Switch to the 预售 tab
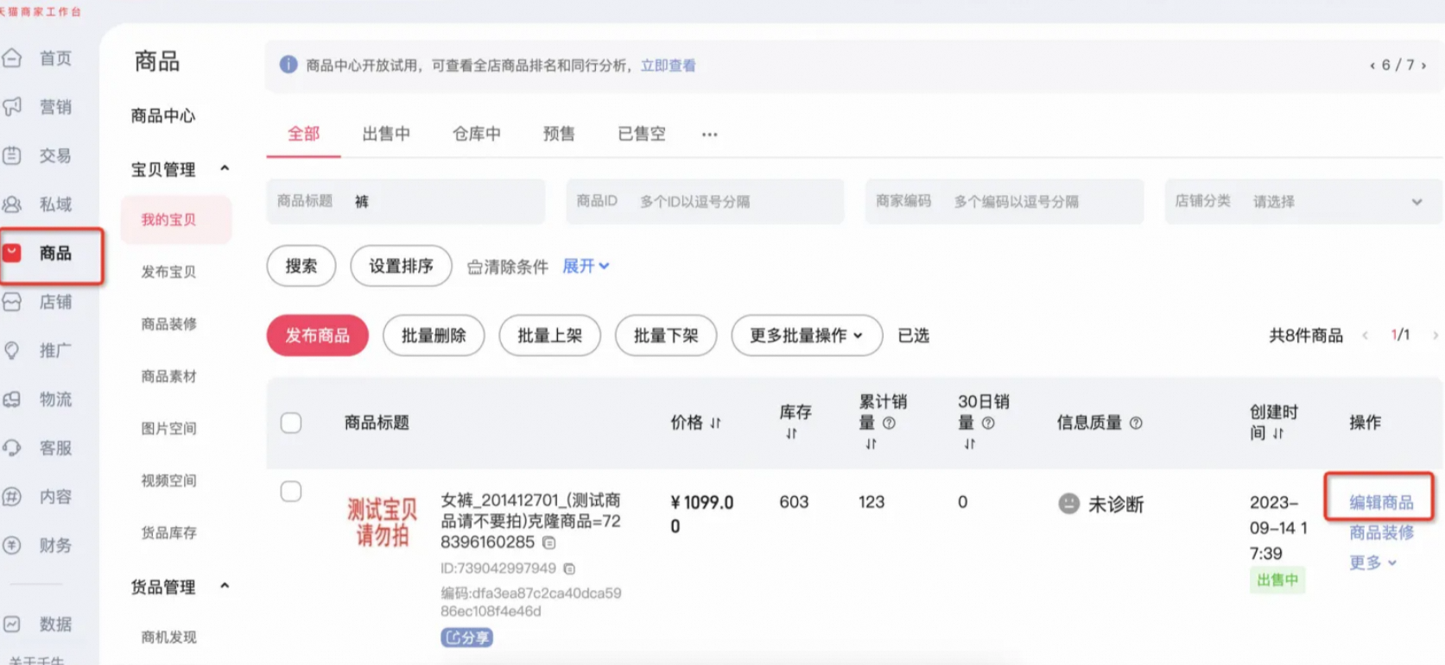 pos(559,134)
